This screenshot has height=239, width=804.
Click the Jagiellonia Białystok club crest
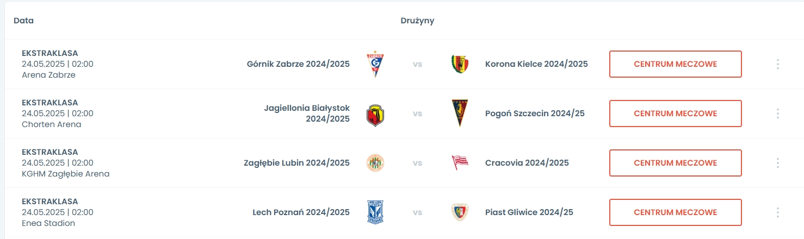375,114
